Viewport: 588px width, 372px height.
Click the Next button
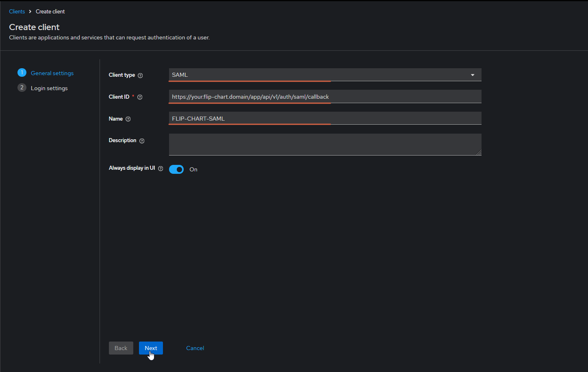[151, 348]
